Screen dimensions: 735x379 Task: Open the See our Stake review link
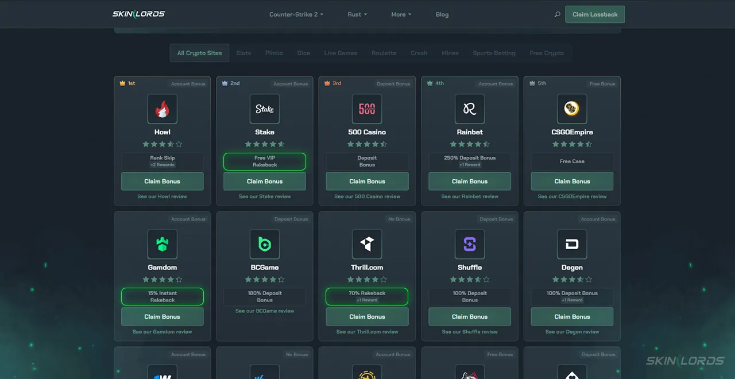tap(265, 196)
